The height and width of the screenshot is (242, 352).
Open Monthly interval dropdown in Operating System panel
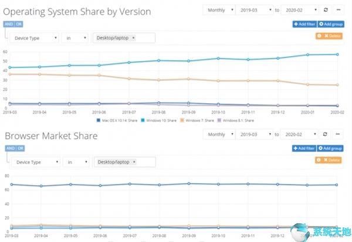(219, 10)
